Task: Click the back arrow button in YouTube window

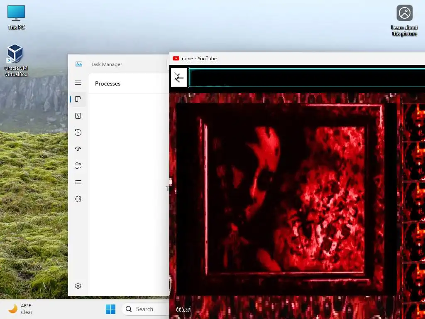Action: tap(179, 78)
